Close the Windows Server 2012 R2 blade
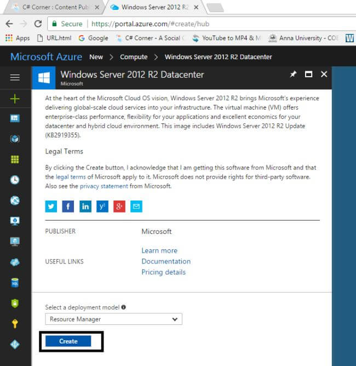This screenshot has width=356, height=366. click(x=324, y=74)
